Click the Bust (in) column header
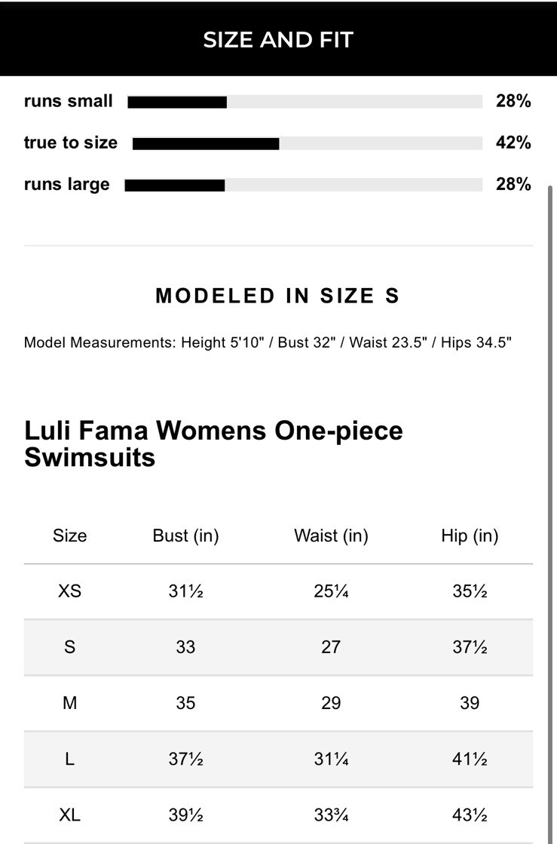 coord(185,536)
